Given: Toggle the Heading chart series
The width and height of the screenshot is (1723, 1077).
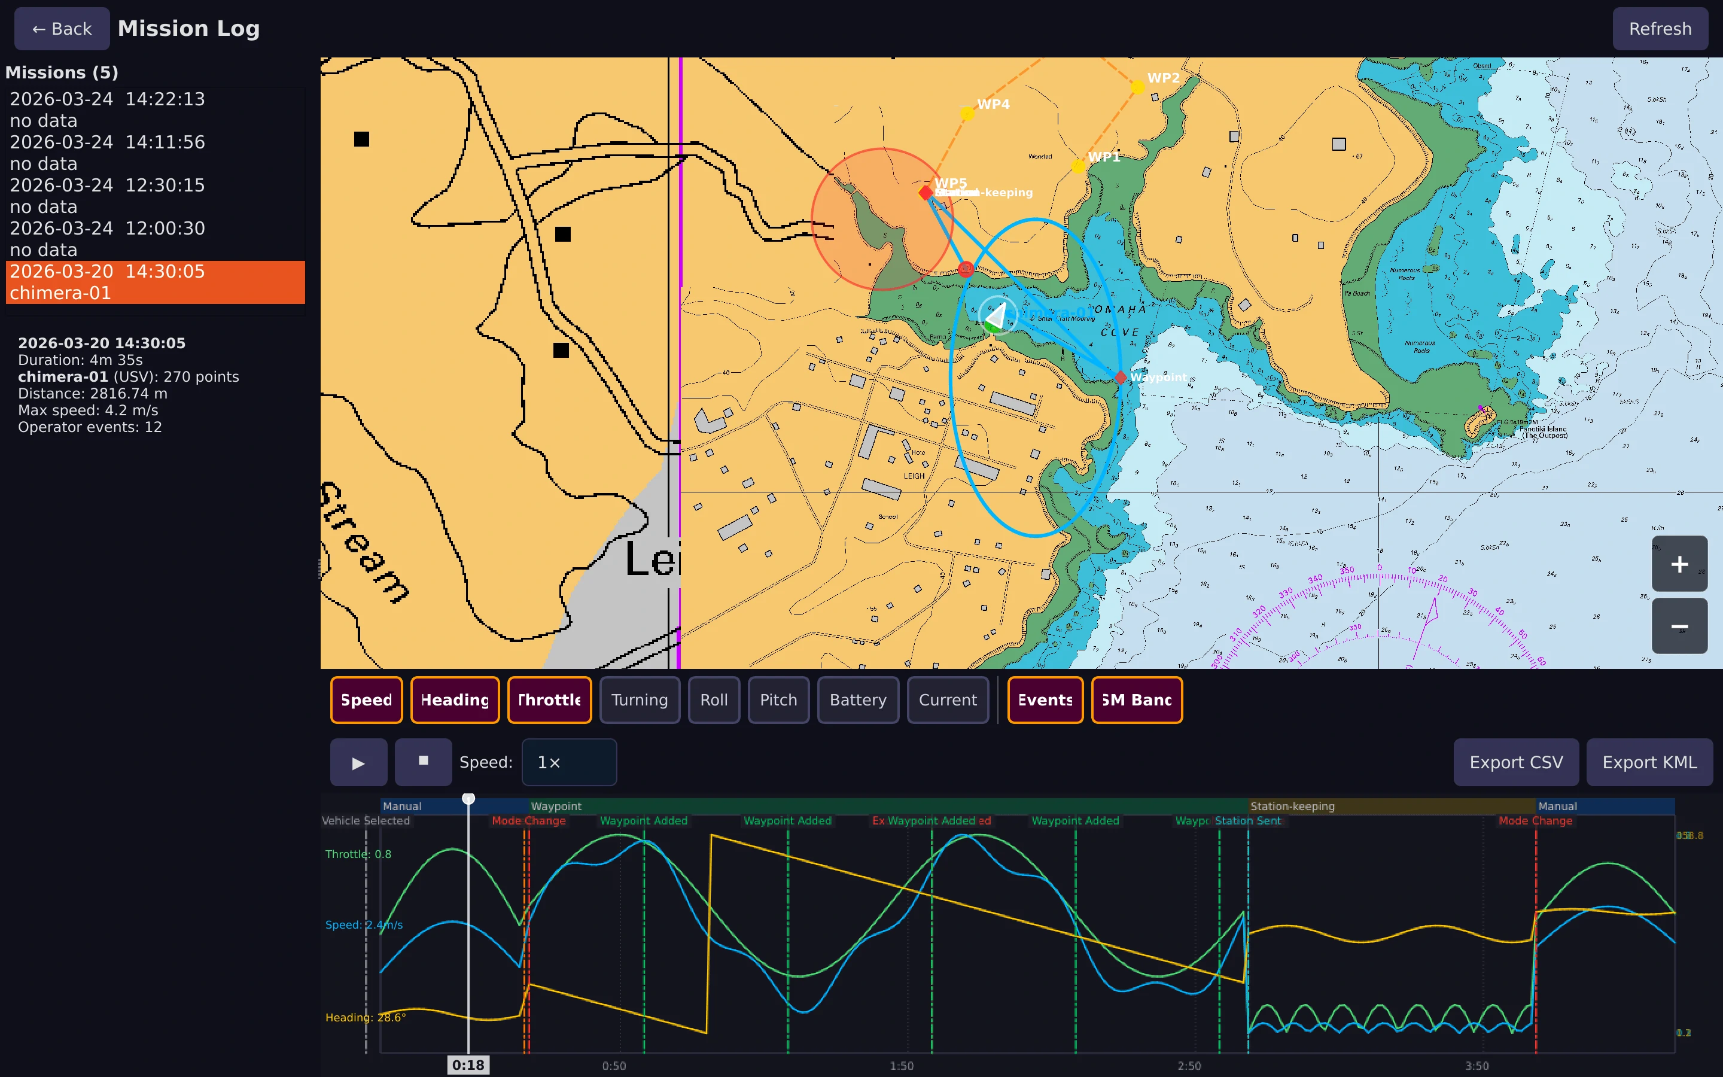Looking at the screenshot, I should [455, 699].
